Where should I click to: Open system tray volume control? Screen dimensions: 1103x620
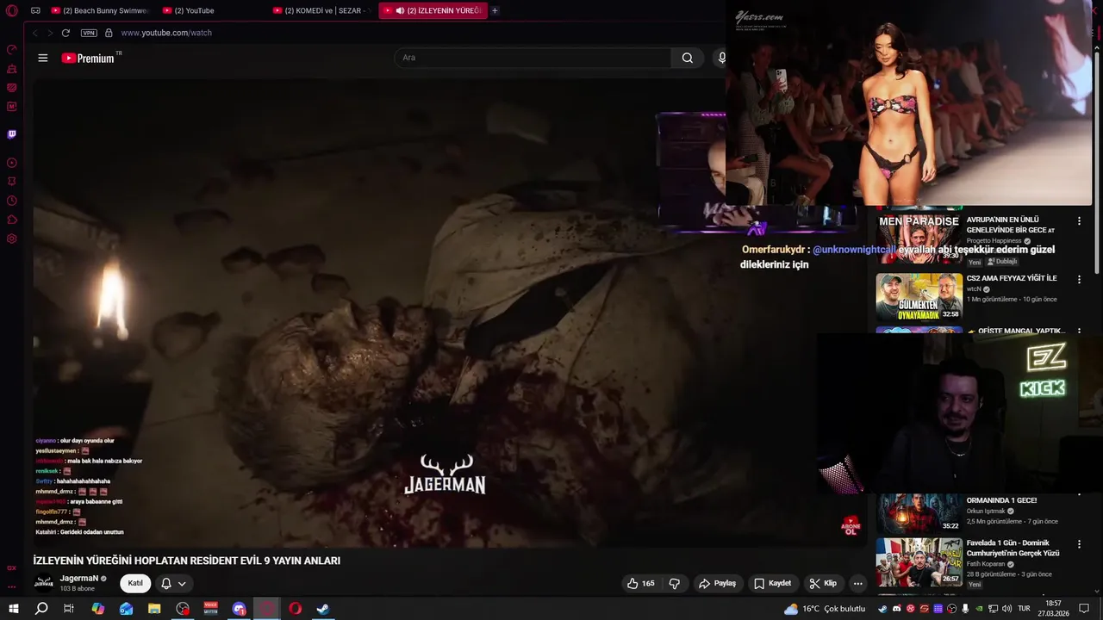1006,609
